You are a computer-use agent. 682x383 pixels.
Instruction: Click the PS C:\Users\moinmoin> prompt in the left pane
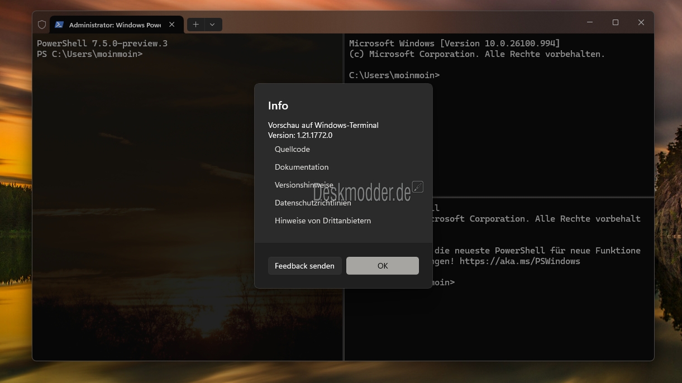89,54
